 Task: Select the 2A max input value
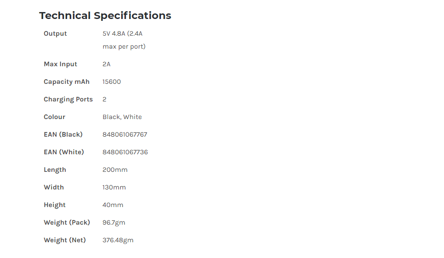tap(106, 64)
